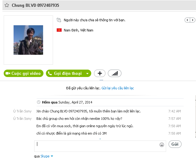
Task: Go to next profile info arrow
Action: [x=193, y=20]
